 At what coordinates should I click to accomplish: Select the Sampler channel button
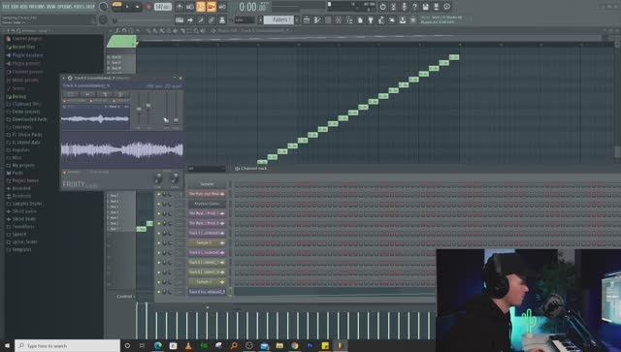pyautogui.click(x=207, y=184)
